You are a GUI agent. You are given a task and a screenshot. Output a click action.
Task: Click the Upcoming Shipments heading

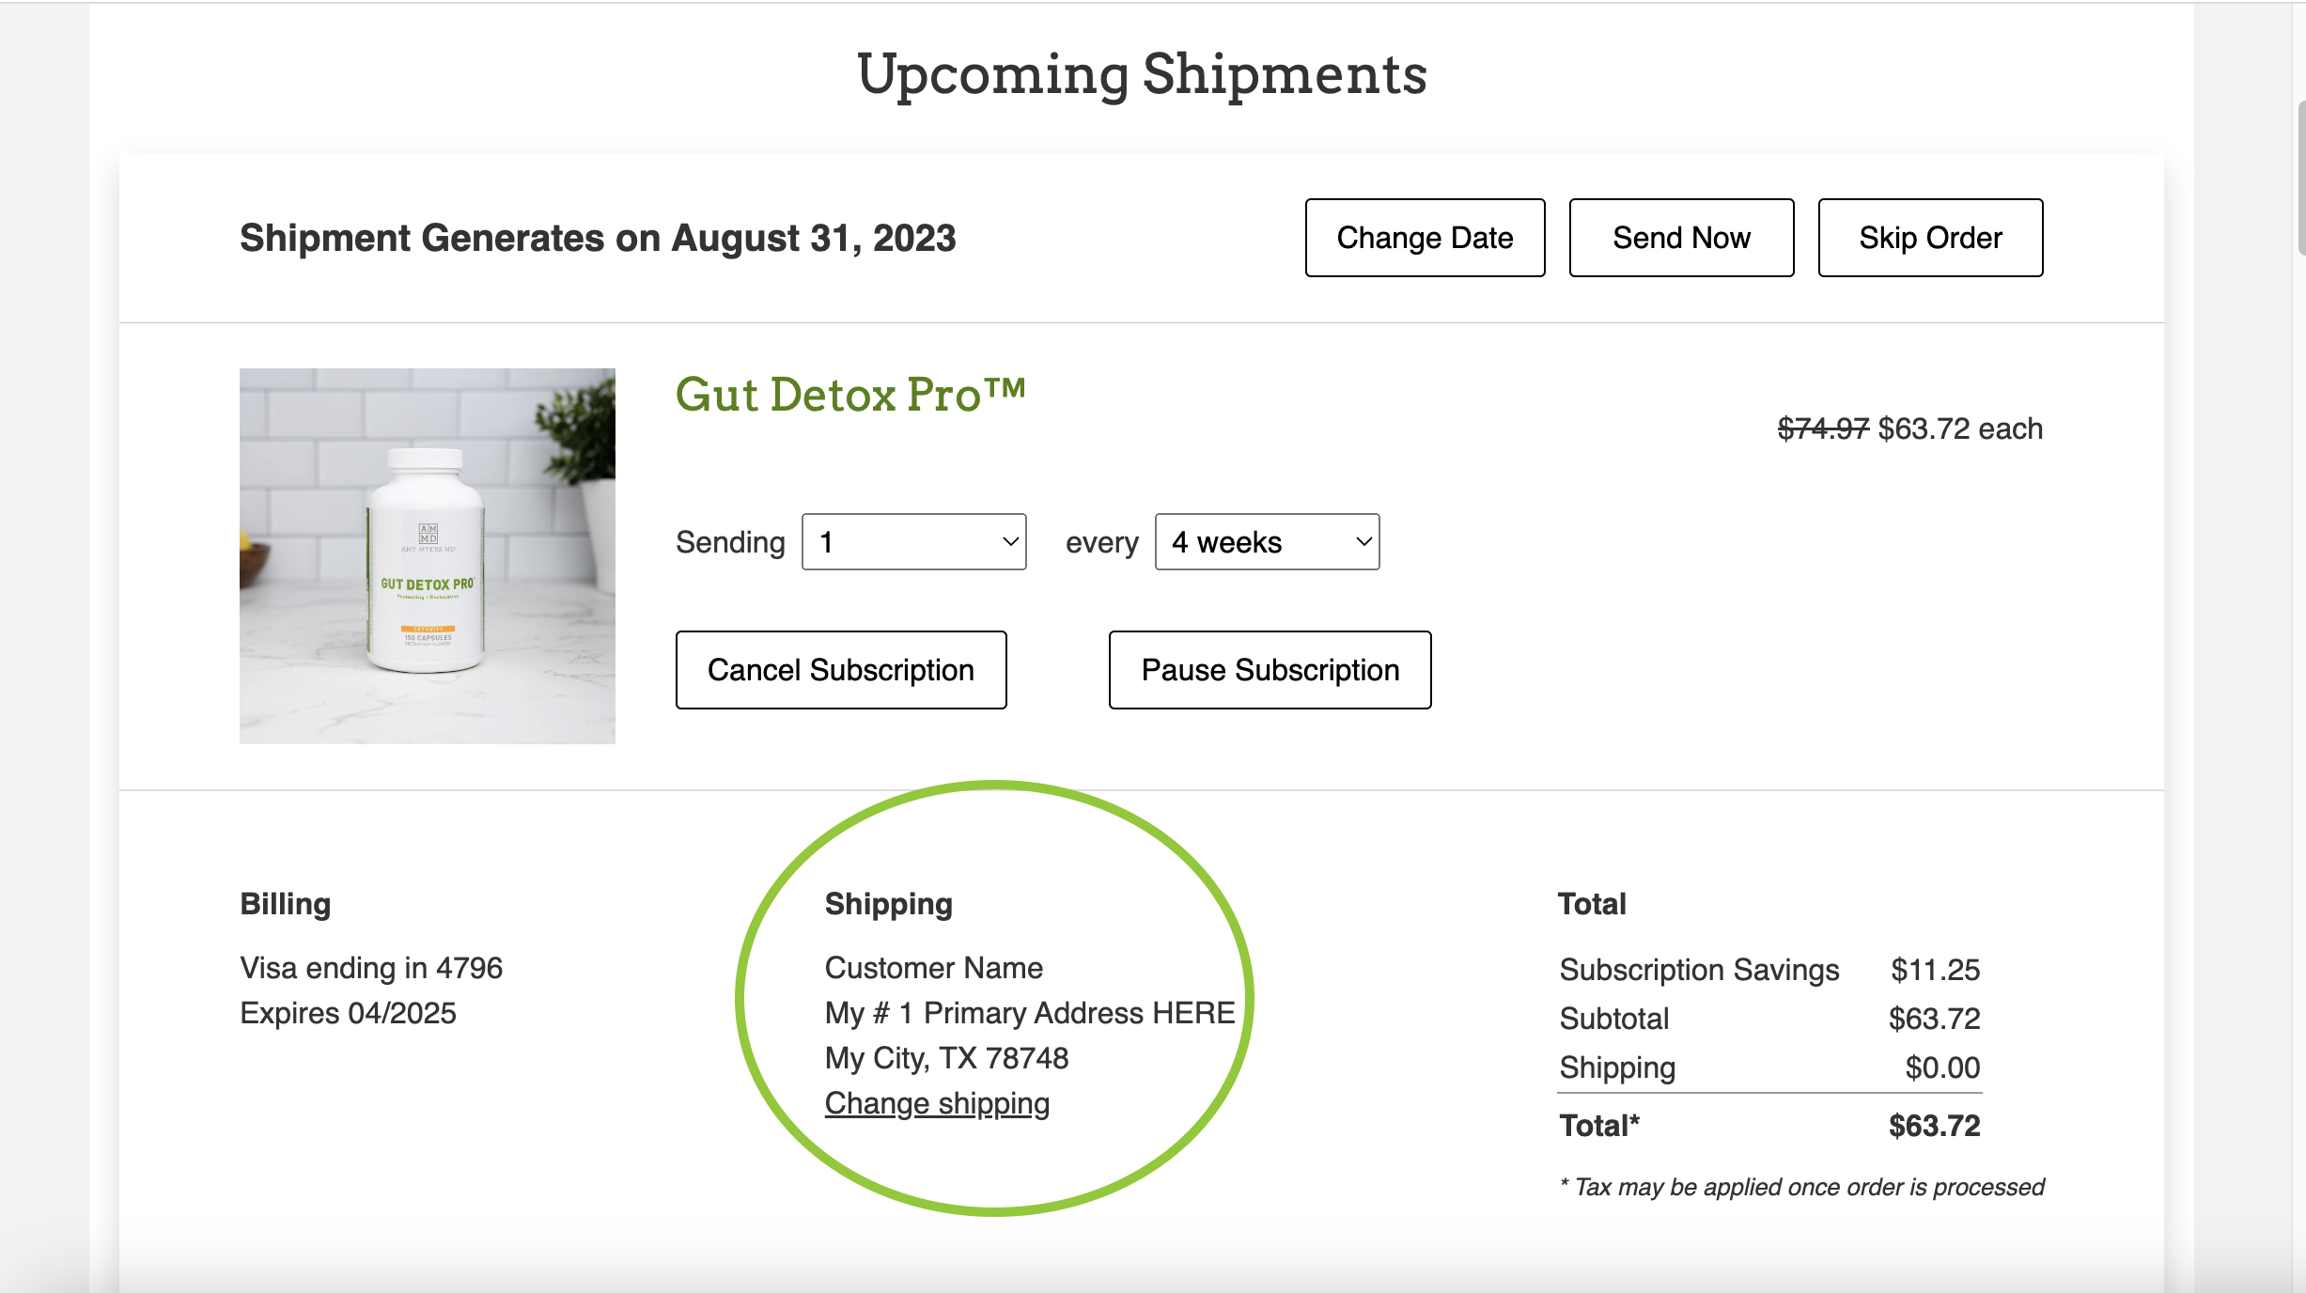[1142, 74]
